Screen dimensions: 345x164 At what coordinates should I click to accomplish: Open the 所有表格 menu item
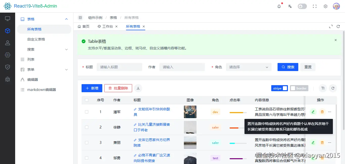click(x=44, y=29)
